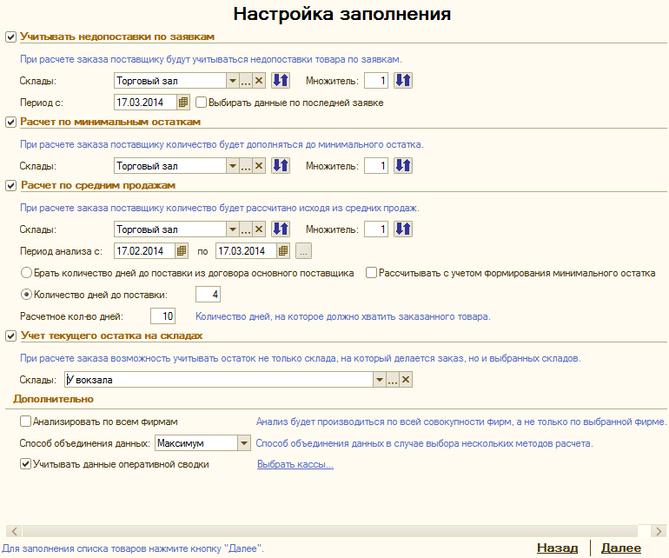The image size is (669, 558).
Task: Toggle Учитывать недопоставки по заявкам checkbox
Action: (x=10, y=37)
